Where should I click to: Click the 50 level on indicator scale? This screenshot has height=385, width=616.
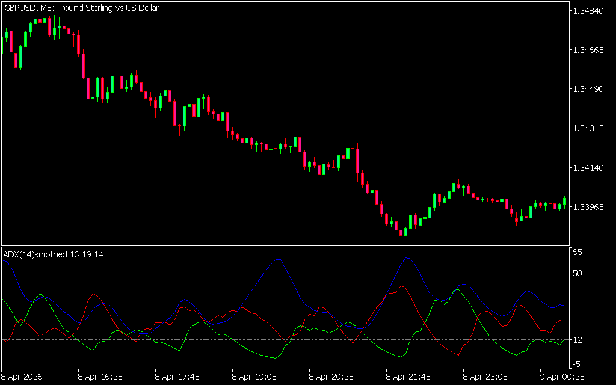(577, 273)
